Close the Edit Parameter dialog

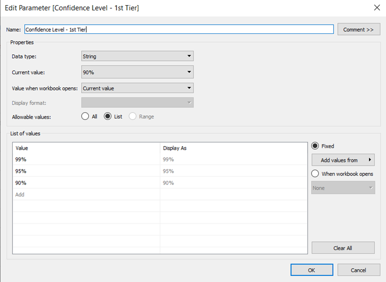pyautogui.click(x=375, y=8)
